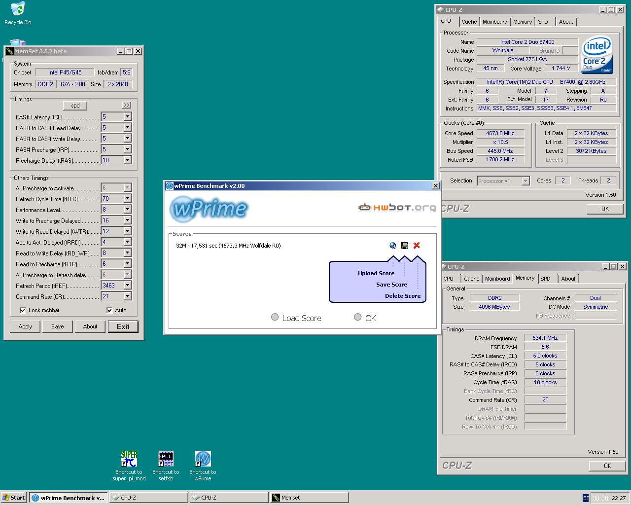The height and width of the screenshot is (505, 631).
Task: Open the Processor Selection dropdown in CPU-Z
Action: pyautogui.click(x=526, y=181)
